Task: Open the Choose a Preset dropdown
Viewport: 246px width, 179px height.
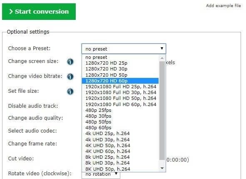Action: [x=124, y=49]
